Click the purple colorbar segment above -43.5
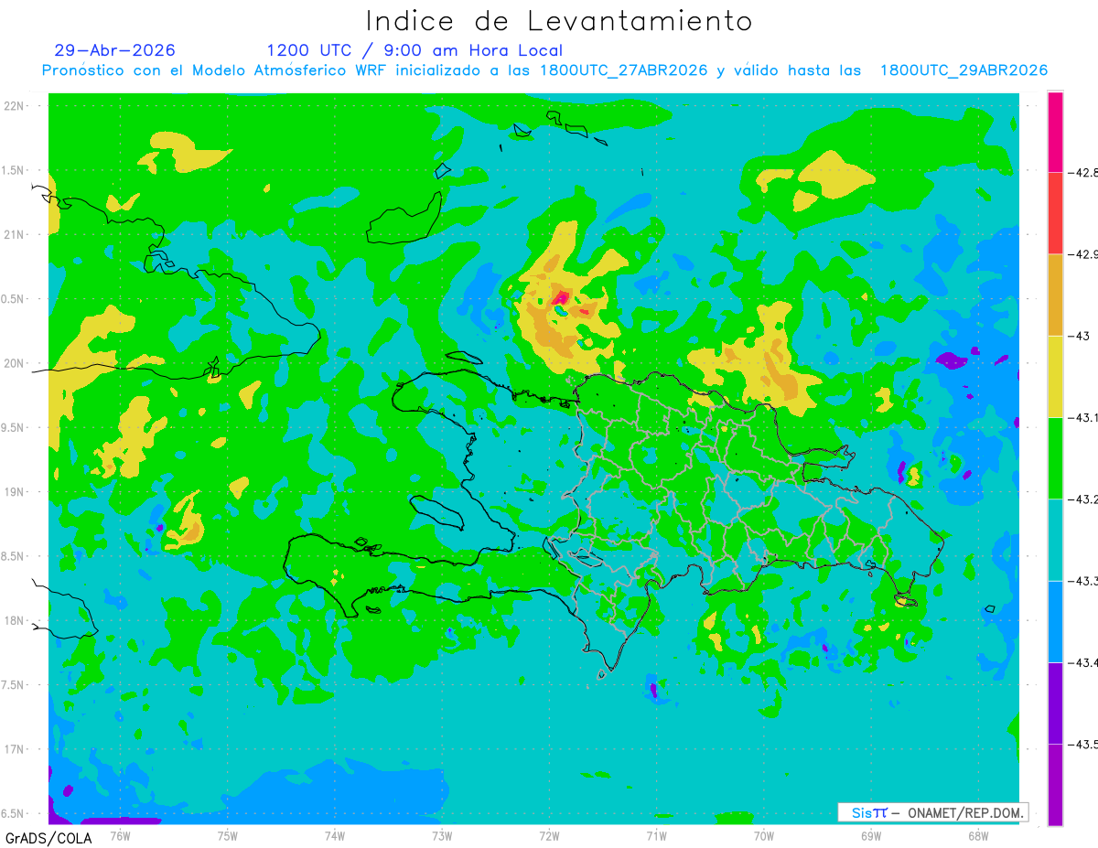Screen dimensions: 1098x848 [x=1055, y=703]
